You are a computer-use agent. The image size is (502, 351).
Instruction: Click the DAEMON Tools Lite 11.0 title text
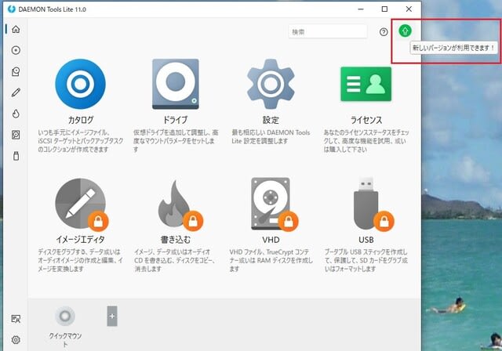point(53,9)
